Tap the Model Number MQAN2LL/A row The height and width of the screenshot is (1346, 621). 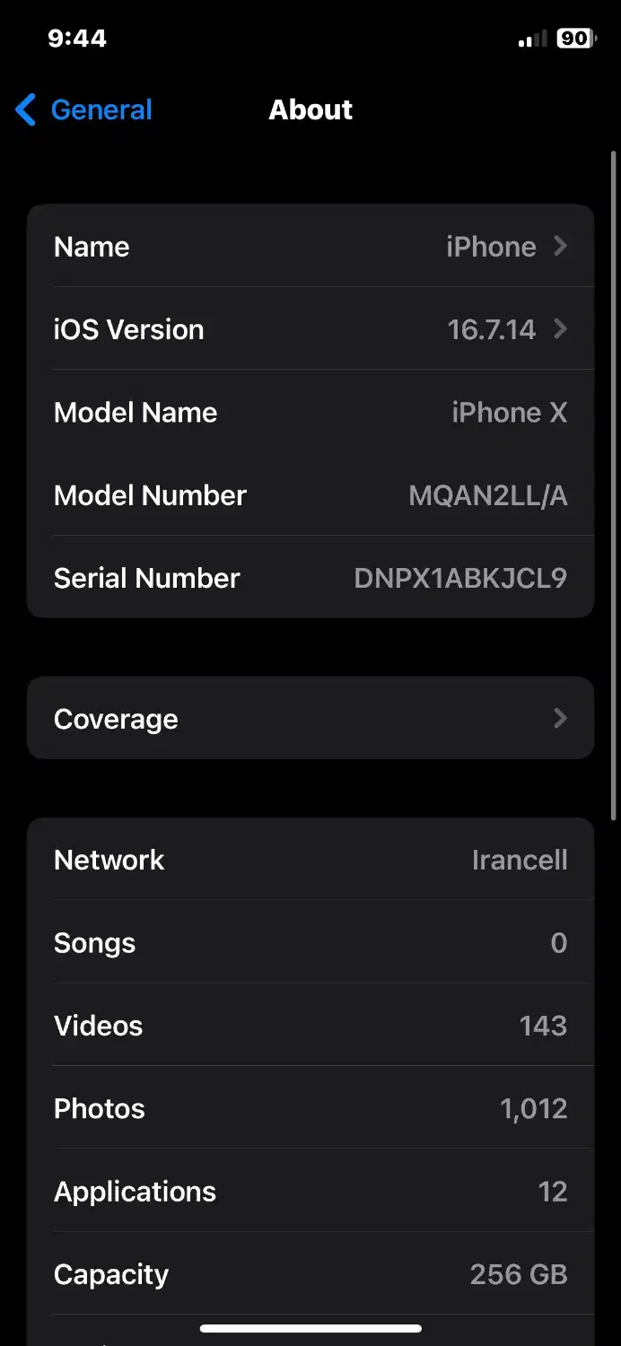[x=310, y=494]
